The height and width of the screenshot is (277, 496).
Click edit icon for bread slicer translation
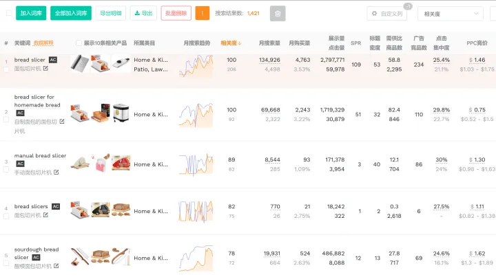click(46, 69)
